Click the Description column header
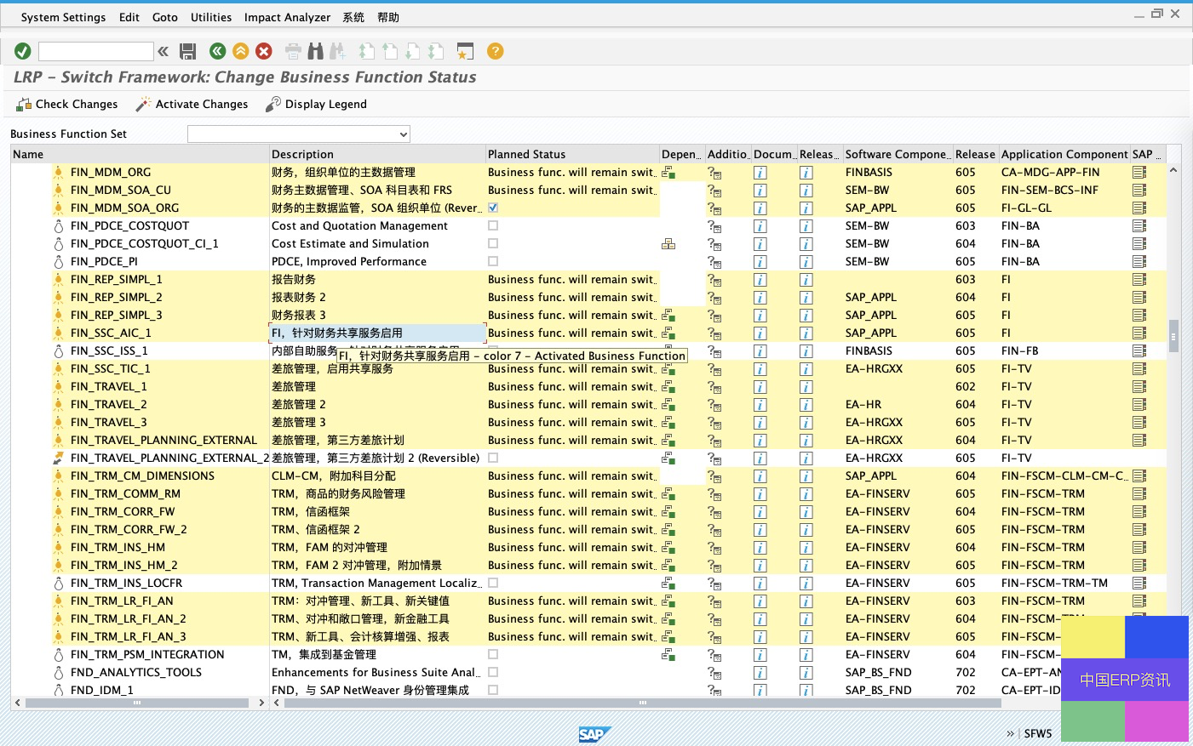The height and width of the screenshot is (746, 1193). (377, 154)
